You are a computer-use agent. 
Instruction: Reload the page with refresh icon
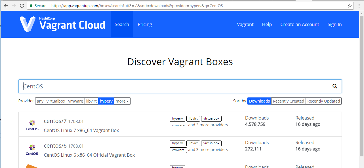tap(22, 6)
